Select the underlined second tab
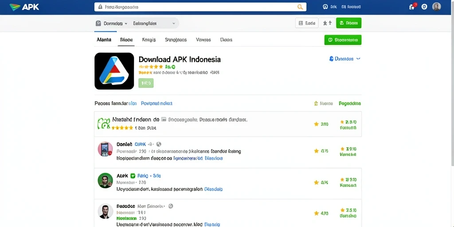 (126, 39)
